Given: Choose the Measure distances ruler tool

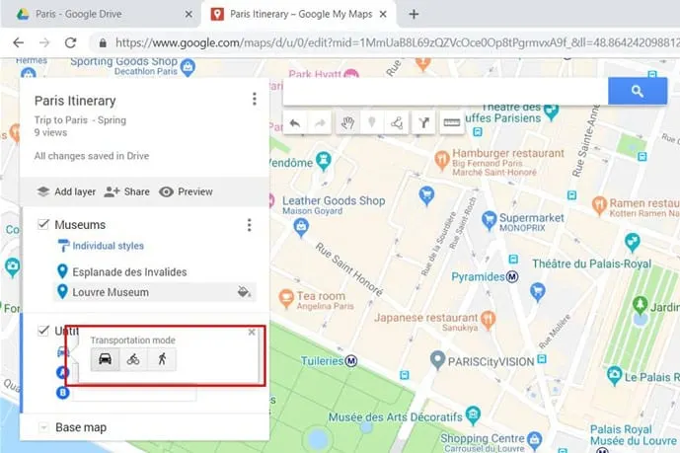Looking at the screenshot, I should 451,123.
